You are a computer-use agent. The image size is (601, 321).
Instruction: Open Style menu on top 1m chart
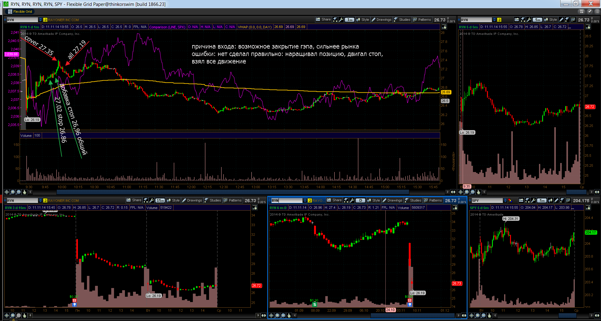(363, 20)
